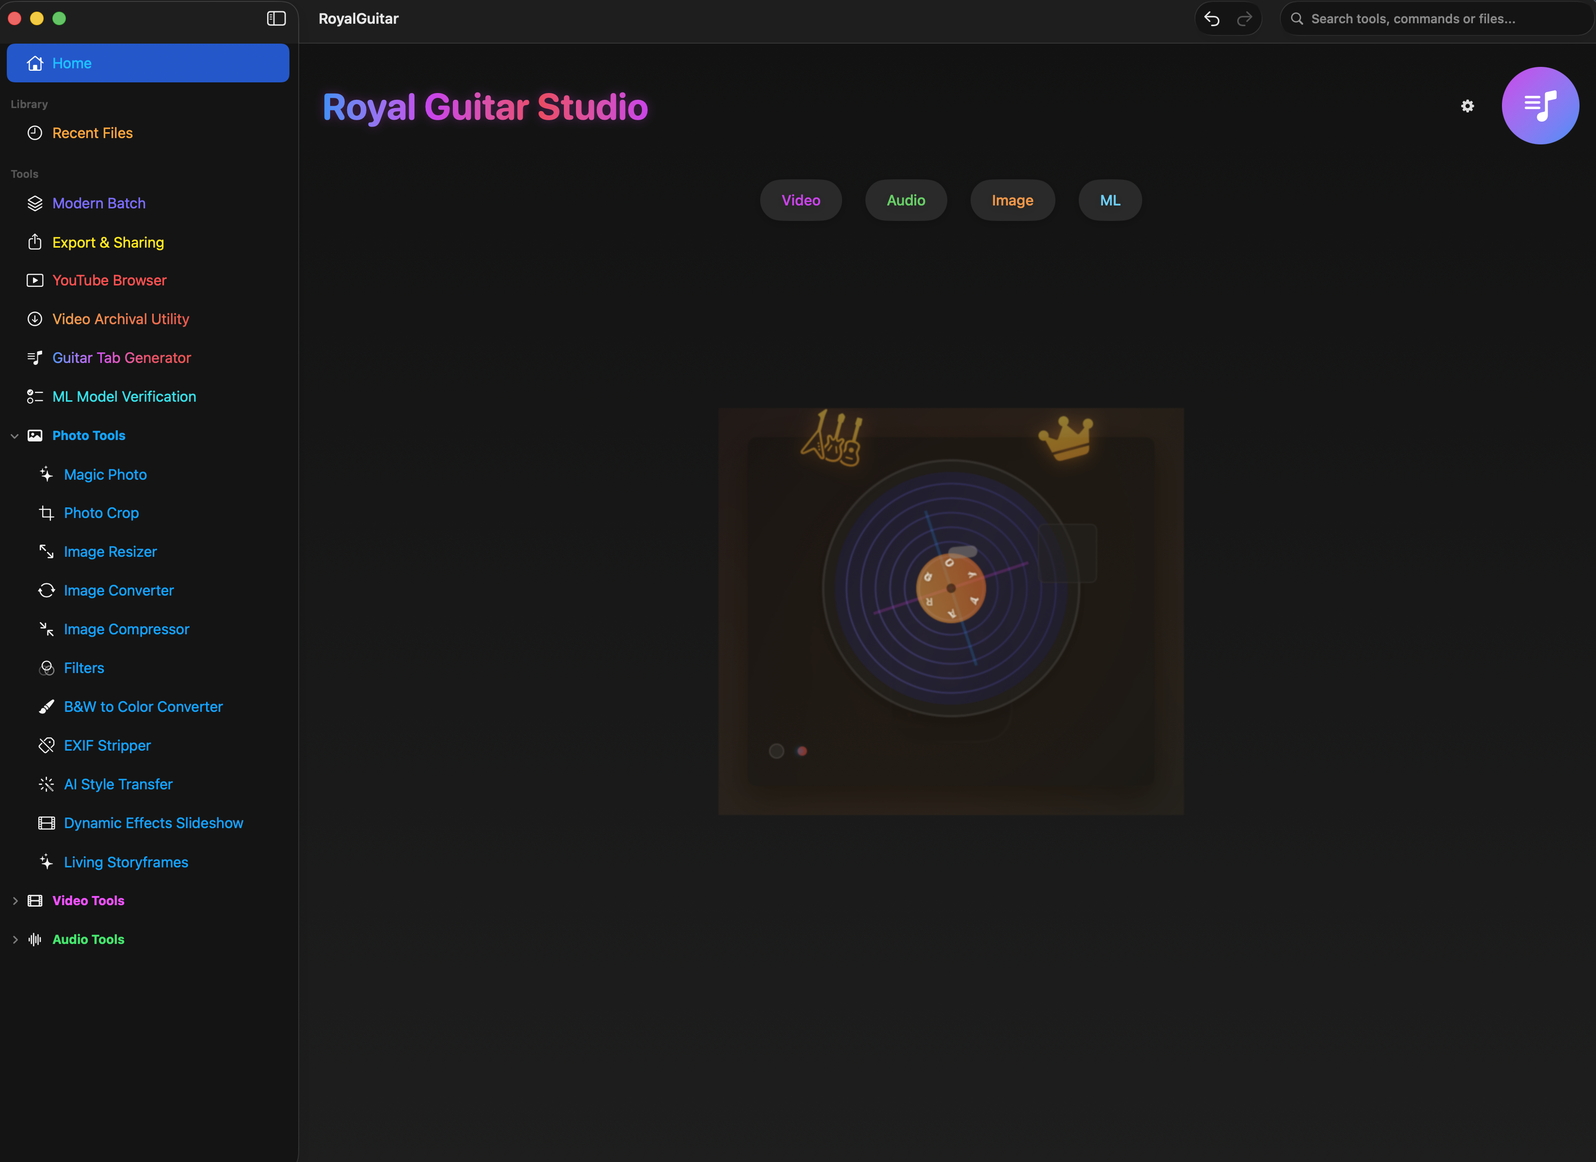
Task: Click the Magic Photo sparkle icon
Action: click(x=47, y=474)
